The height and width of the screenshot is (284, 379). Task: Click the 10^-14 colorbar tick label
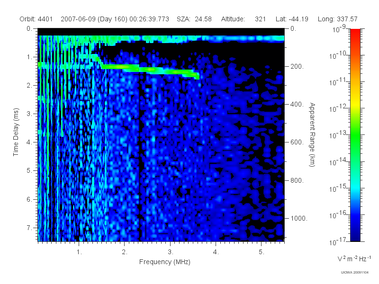pos(338,162)
